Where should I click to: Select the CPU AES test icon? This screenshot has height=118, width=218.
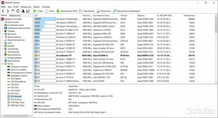[x=8, y=88]
